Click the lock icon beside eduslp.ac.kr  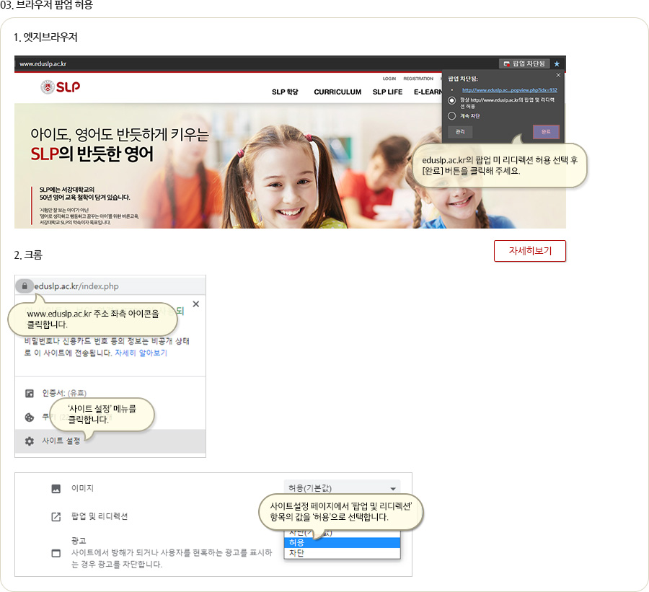[x=25, y=286]
